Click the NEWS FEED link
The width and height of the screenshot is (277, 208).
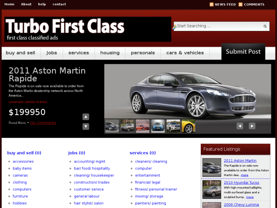[x=225, y=5]
